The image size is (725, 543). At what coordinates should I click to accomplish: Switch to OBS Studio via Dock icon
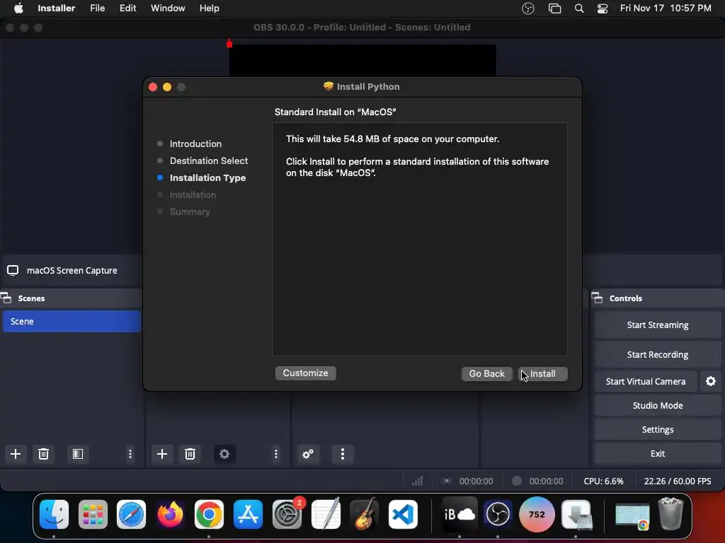click(498, 514)
